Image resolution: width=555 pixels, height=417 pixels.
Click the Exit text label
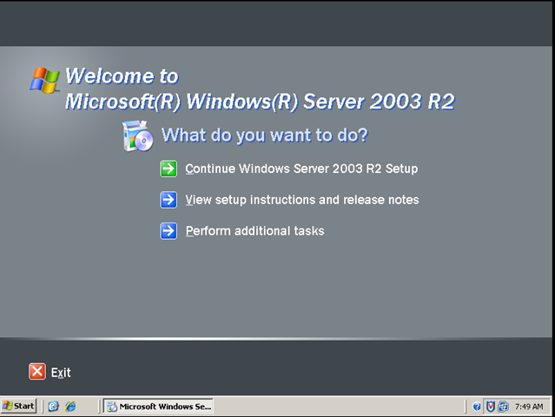(61, 373)
